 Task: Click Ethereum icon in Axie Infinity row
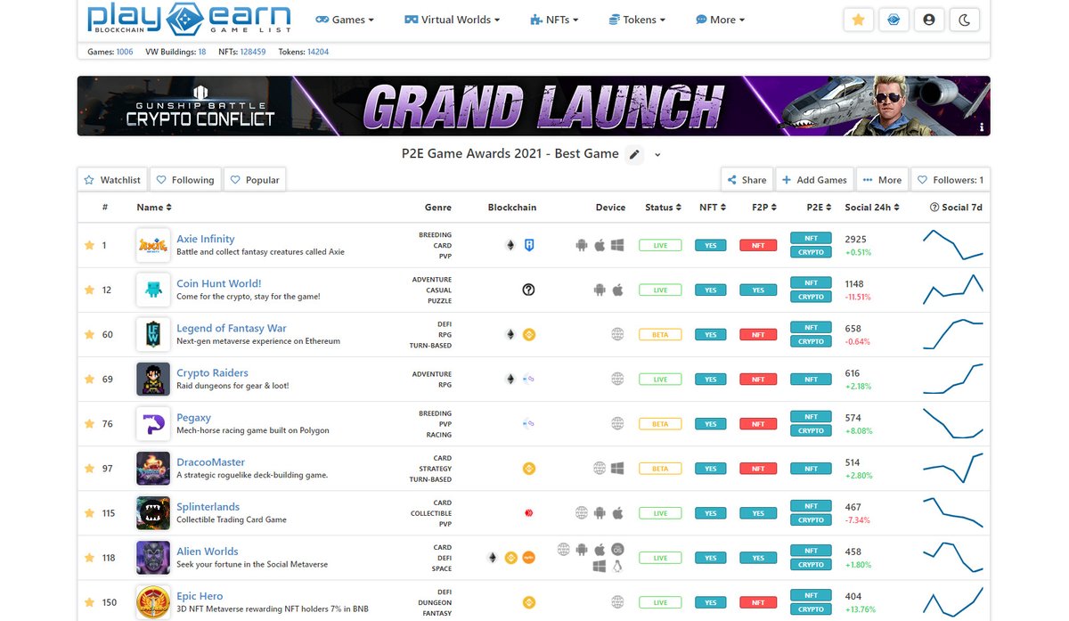(510, 245)
